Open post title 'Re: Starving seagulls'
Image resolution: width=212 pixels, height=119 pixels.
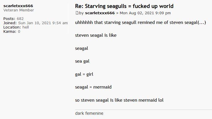click(124, 6)
